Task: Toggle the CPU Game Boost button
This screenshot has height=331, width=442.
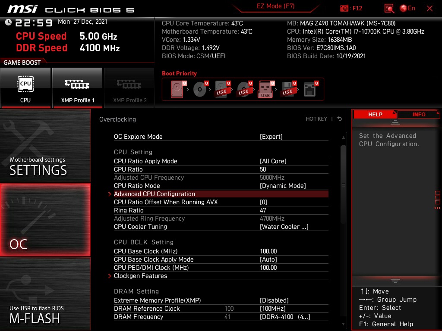Action: point(25,88)
